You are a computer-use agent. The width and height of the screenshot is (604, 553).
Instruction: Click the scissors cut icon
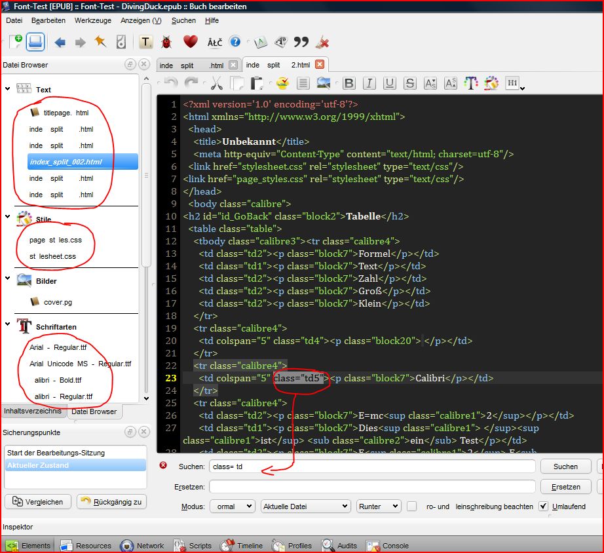[216, 83]
